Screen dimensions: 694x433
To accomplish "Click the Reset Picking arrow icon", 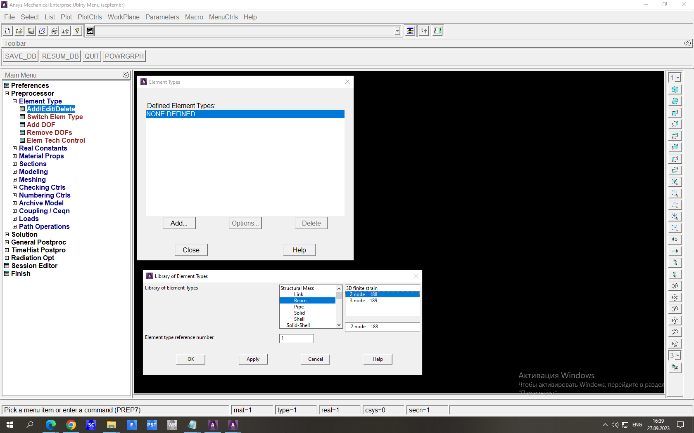I will [x=424, y=31].
